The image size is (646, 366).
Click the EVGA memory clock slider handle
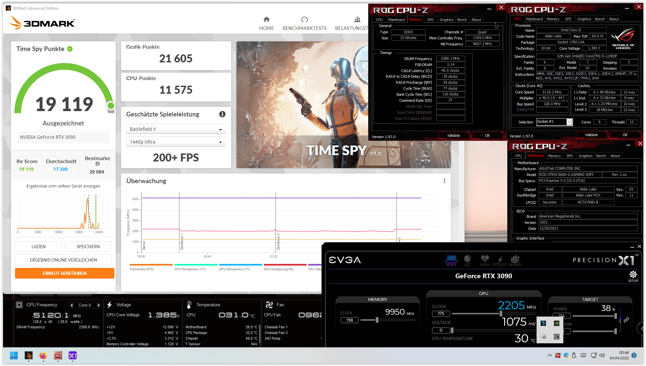click(377, 320)
